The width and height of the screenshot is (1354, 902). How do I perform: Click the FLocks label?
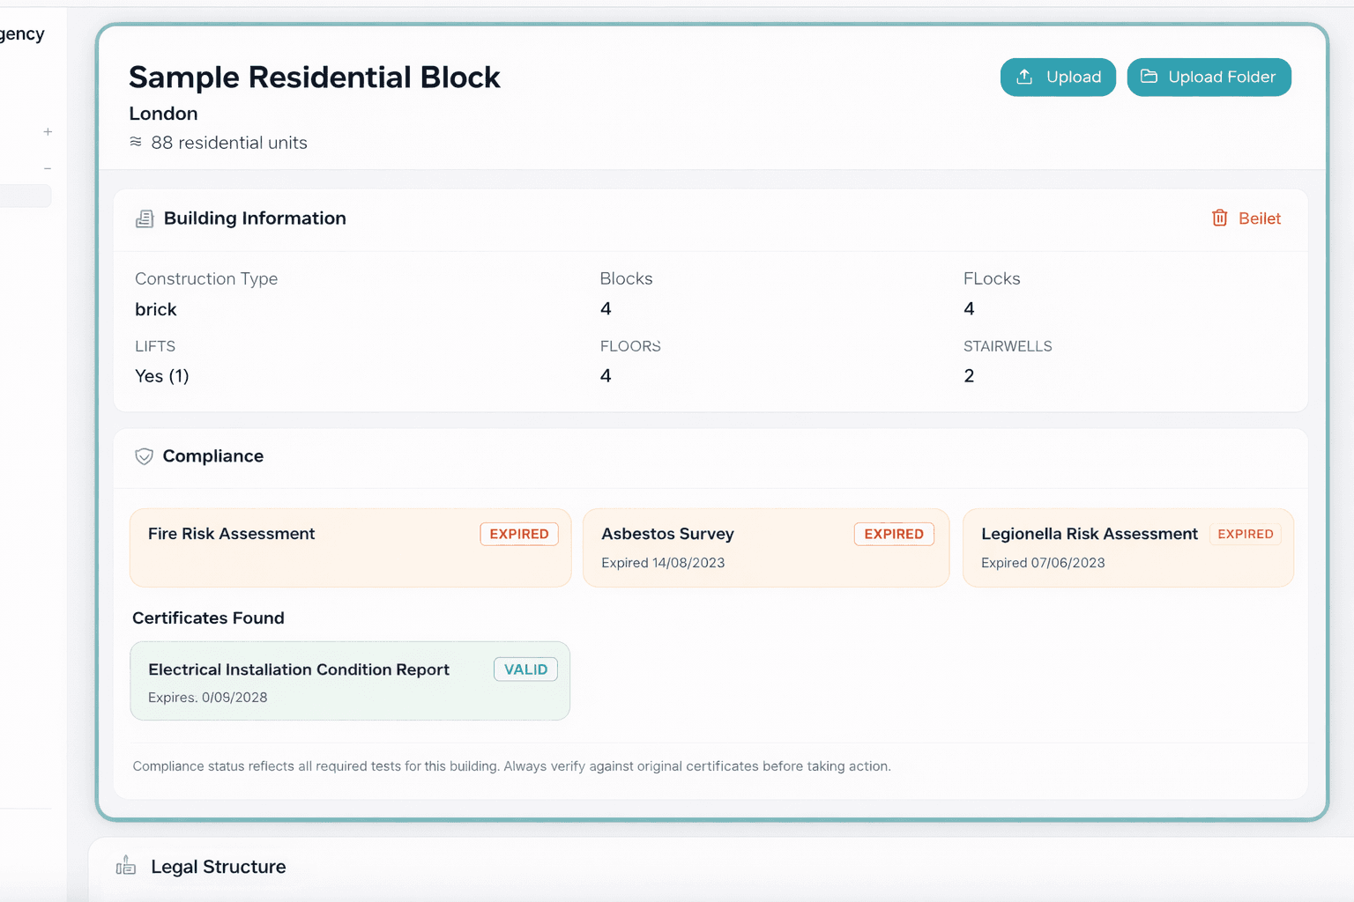pos(992,278)
